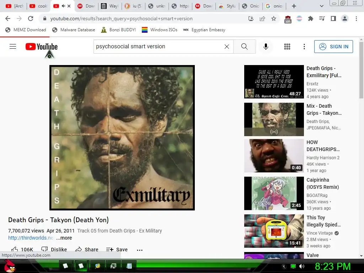
Task: Open the YouTube apps grid
Action: (x=287, y=47)
